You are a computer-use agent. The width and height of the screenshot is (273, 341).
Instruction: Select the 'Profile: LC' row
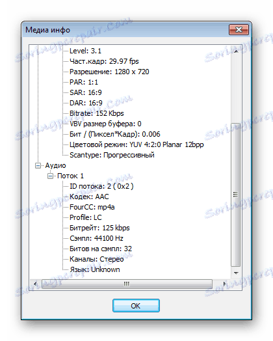[86, 218]
